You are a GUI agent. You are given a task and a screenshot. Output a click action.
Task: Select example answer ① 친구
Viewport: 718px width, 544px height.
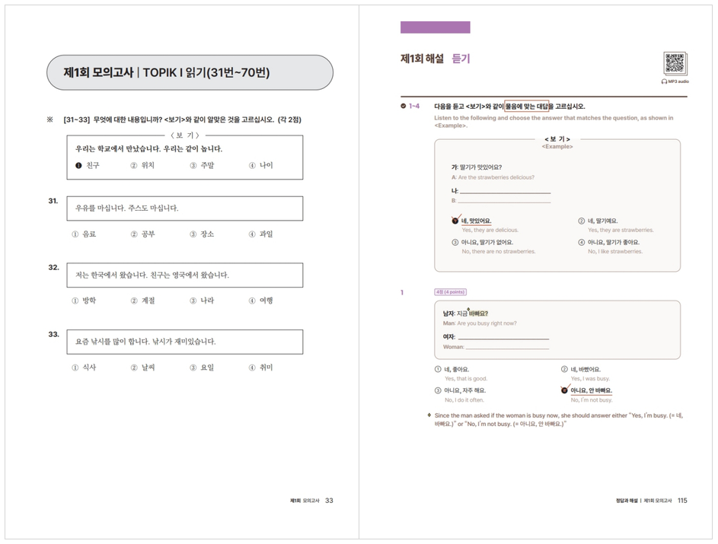pyautogui.click(x=88, y=165)
